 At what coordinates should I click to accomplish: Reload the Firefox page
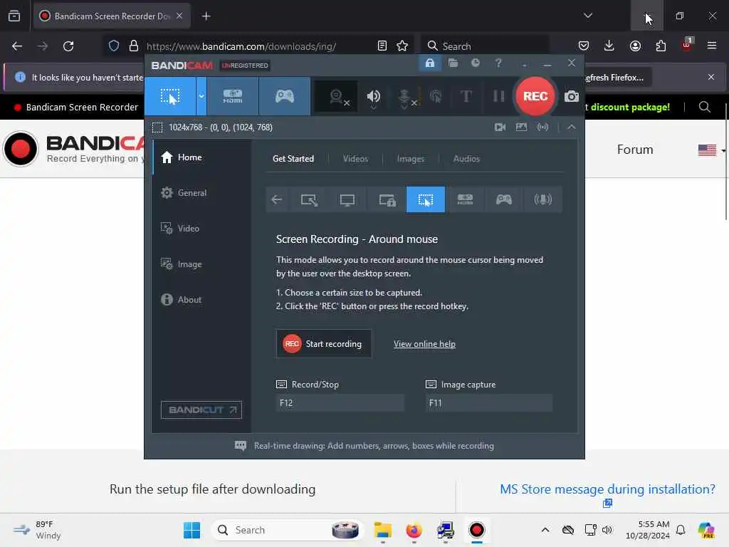[x=68, y=46]
